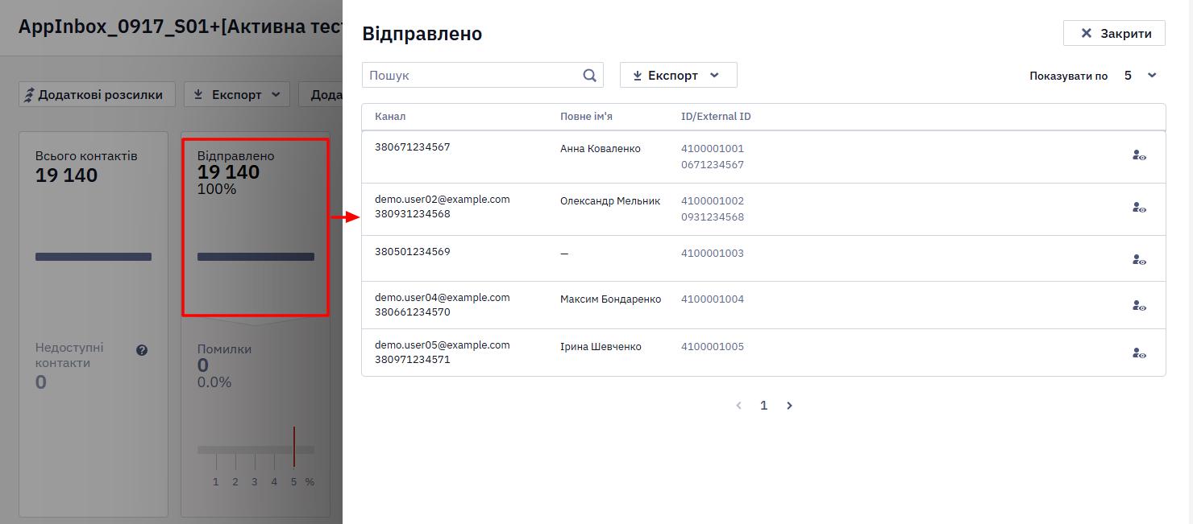Click the Пошук search field
1193x524 pixels.
(x=483, y=75)
